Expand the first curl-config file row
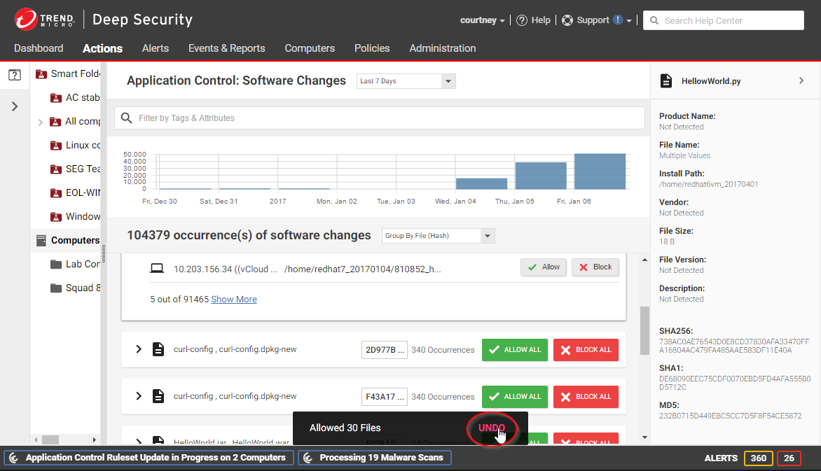Screen dimensions: 821x471 click(x=138, y=349)
